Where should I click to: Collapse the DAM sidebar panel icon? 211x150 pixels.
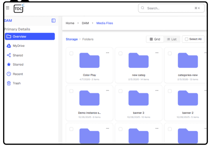point(54,20)
